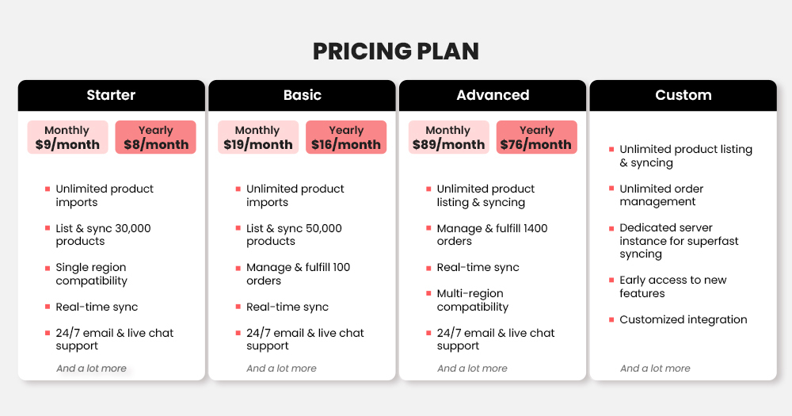Click the bullet beside Single region compatibility
This screenshot has width=792, height=416.
(48, 268)
